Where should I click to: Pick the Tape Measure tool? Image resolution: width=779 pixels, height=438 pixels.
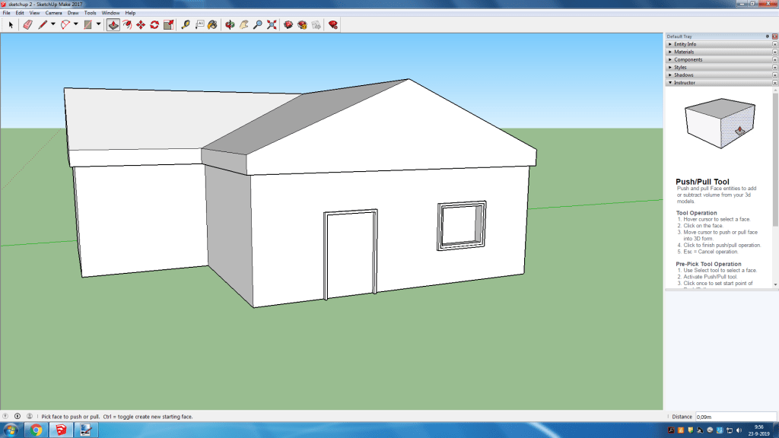pyautogui.click(x=186, y=24)
